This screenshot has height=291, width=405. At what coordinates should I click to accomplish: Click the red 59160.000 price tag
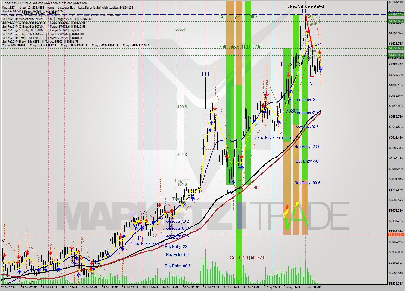pos(396,234)
